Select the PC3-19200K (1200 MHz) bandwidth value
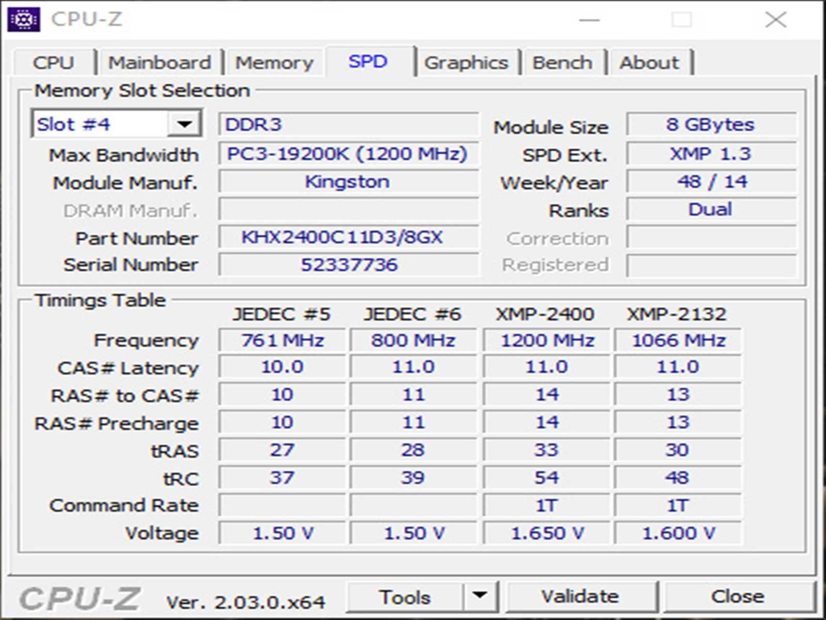The height and width of the screenshot is (620, 826). click(x=348, y=153)
